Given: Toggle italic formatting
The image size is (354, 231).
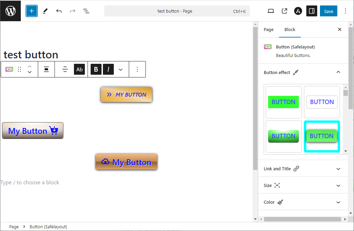Looking at the screenshot, I should [x=108, y=69].
